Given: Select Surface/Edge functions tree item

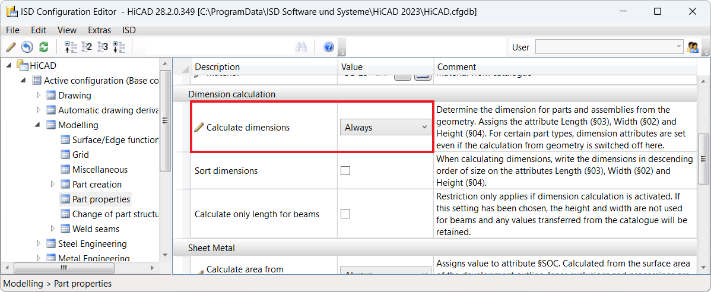Looking at the screenshot, I should tap(115, 139).
